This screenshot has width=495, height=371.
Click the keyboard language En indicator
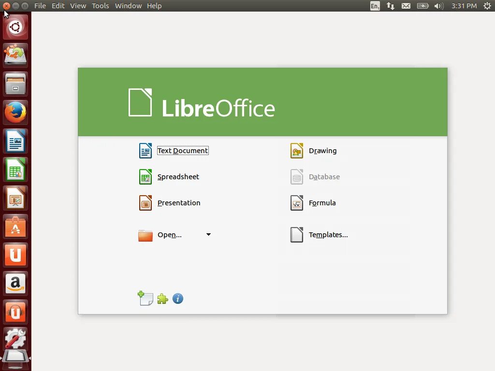(375, 6)
